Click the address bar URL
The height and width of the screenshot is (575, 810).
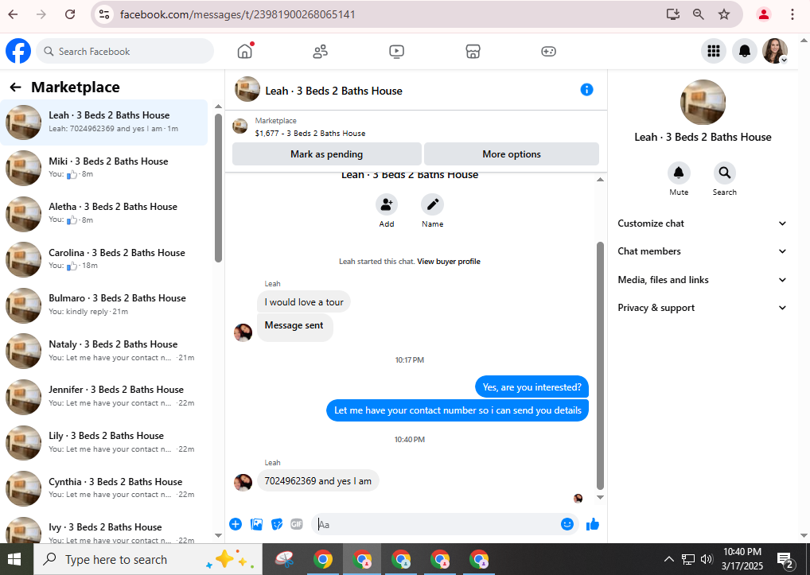[238, 14]
